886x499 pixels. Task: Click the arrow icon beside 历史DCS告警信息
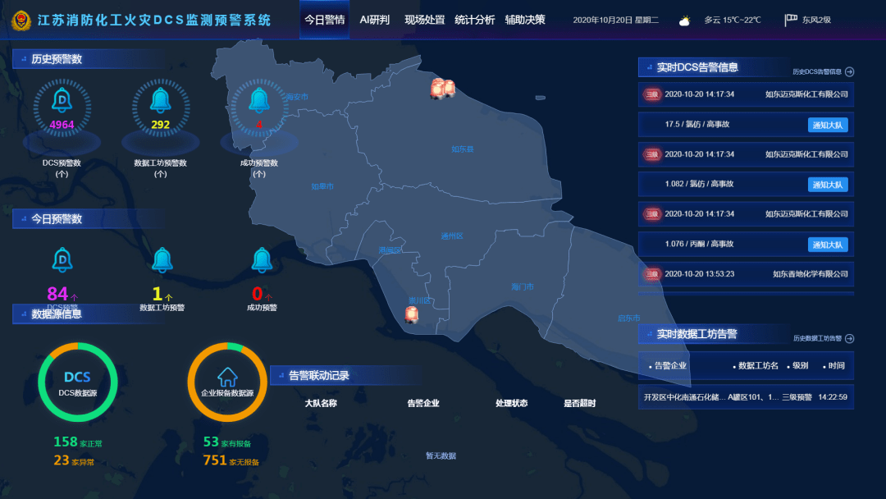click(x=850, y=71)
